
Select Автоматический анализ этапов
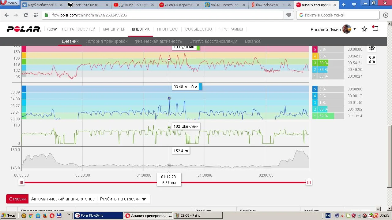[x=63, y=199]
